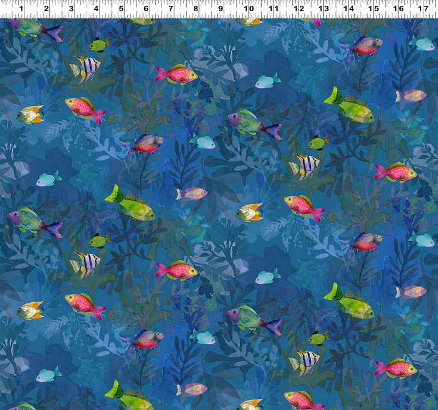Click the number 17 on the ruler
438x410 pixels.
[x=423, y=9]
